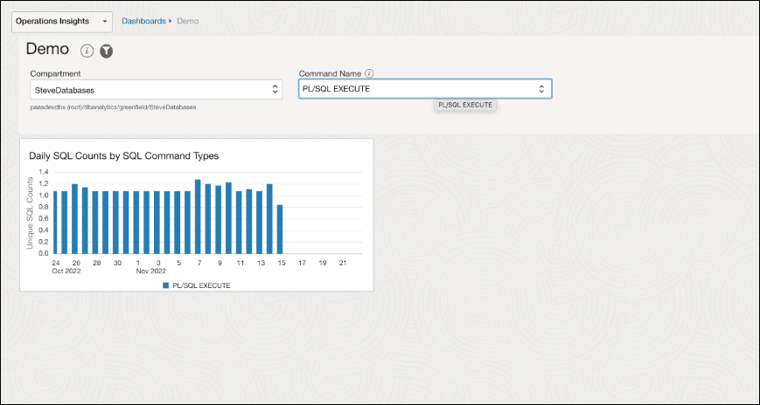Click the Command Name info icon
Image resolution: width=760 pixels, height=405 pixels.
point(369,74)
